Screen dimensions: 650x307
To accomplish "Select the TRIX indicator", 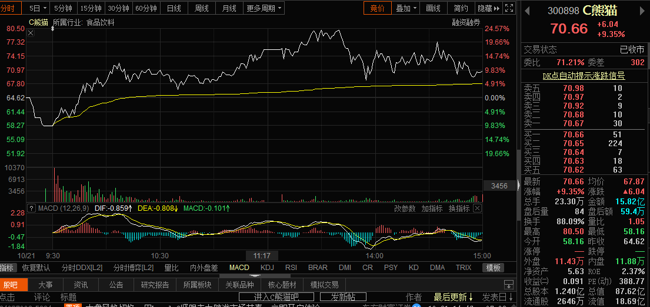I will 464,268.
